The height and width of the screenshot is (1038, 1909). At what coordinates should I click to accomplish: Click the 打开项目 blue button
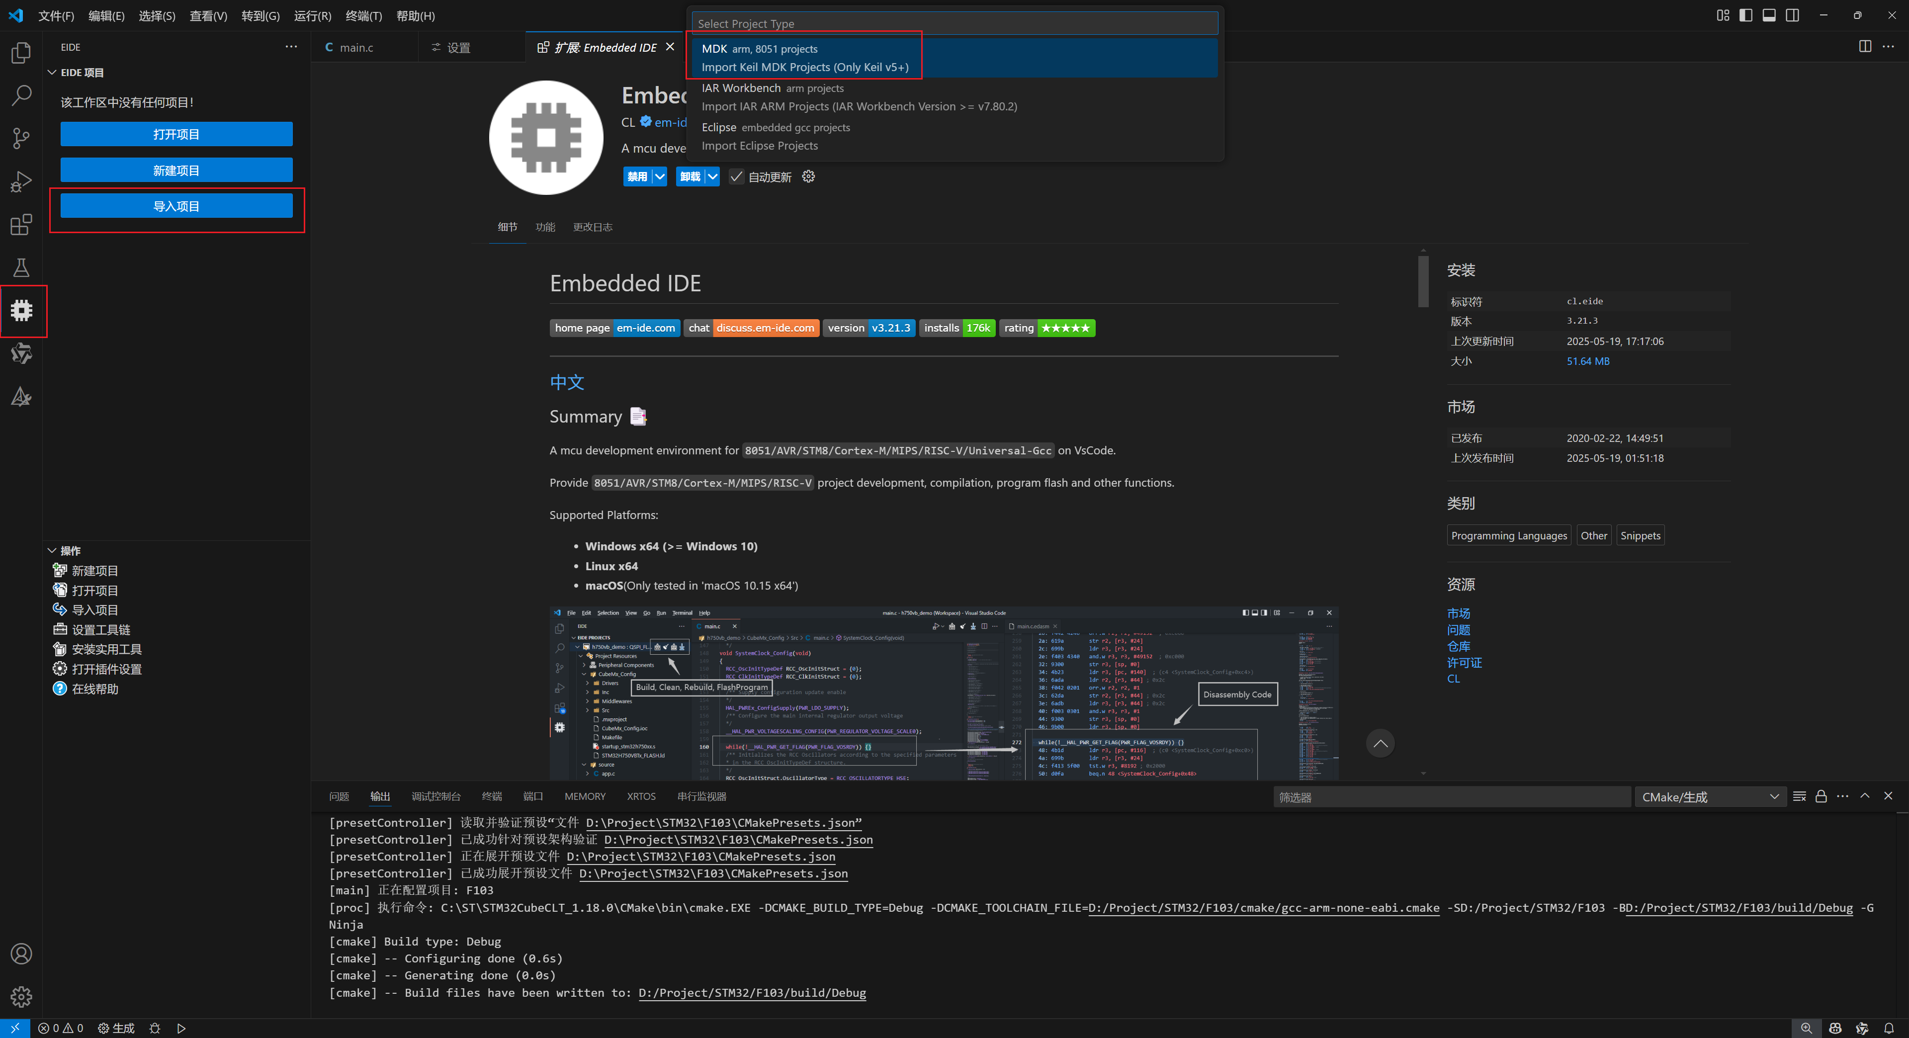176,134
